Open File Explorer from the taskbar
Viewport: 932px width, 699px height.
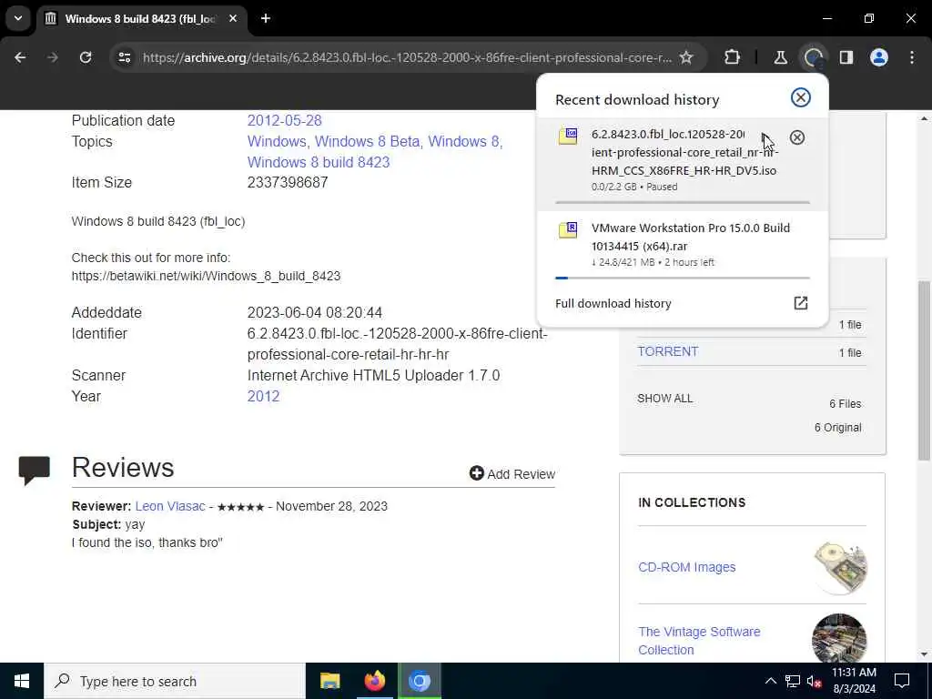(x=329, y=681)
